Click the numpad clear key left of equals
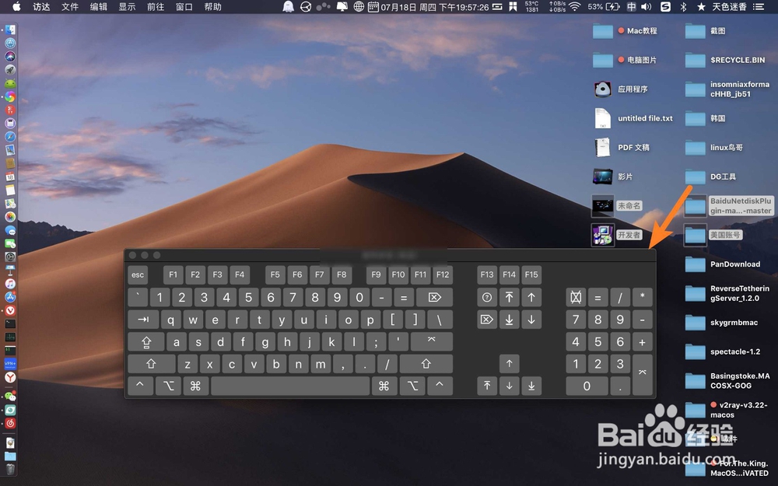The width and height of the screenshot is (778, 486). tap(576, 297)
